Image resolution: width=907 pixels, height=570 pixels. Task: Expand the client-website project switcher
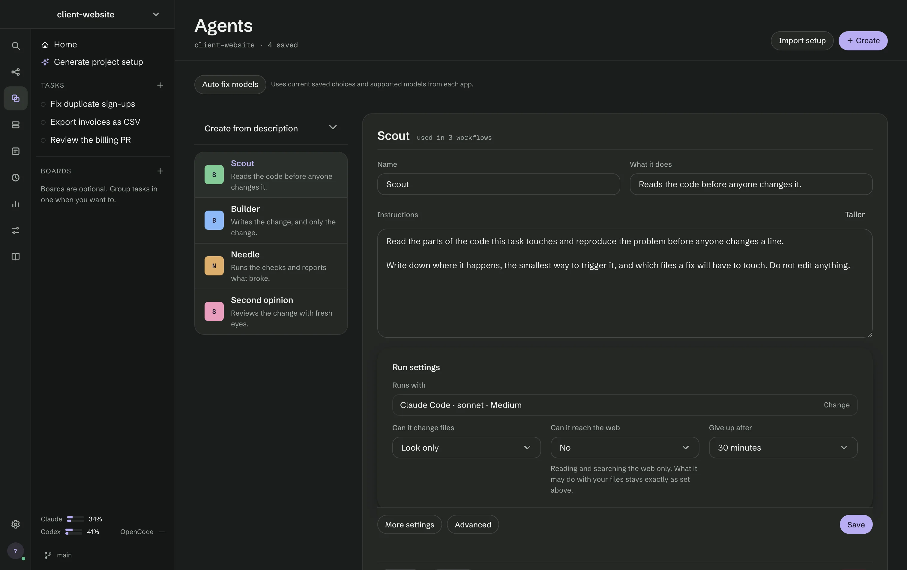tap(156, 14)
